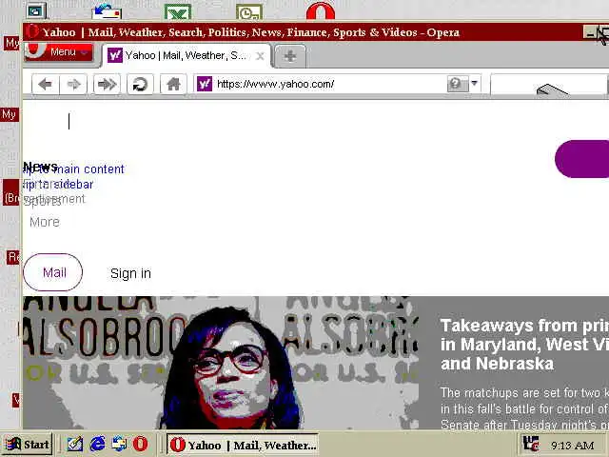Click the clock scheduler desktop icon
609x457 pixels.
(x=249, y=12)
